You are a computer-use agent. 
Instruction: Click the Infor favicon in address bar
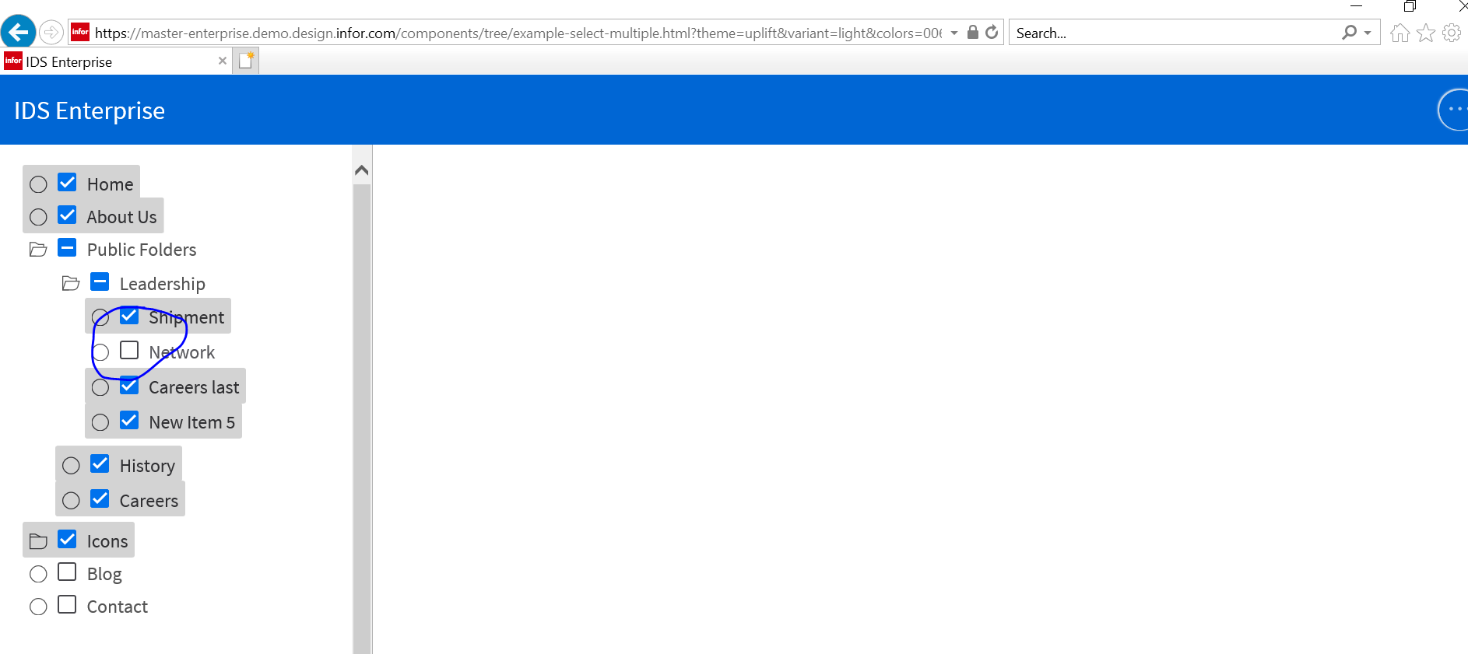(x=80, y=32)
